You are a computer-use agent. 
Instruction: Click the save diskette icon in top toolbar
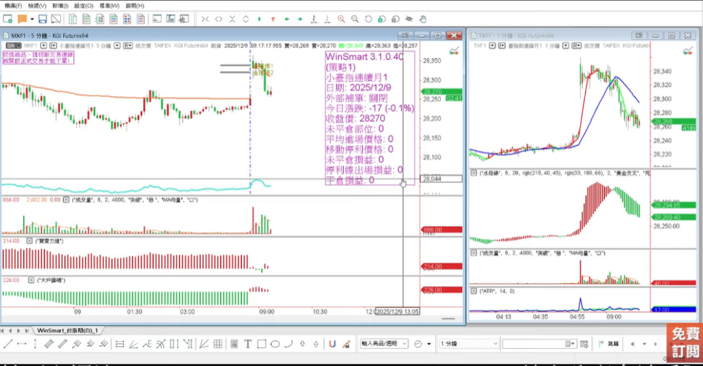[43, 19]
